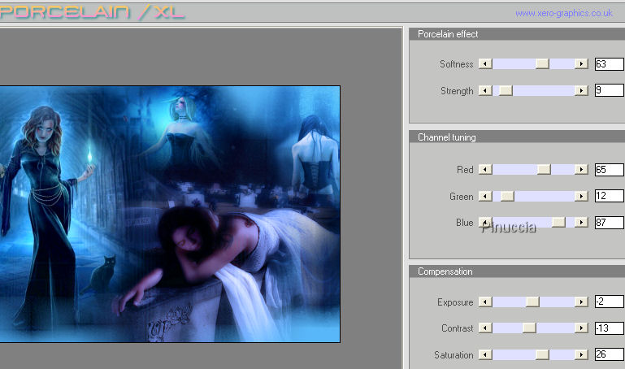Click the Exposure label

click(x=455, y=302)
